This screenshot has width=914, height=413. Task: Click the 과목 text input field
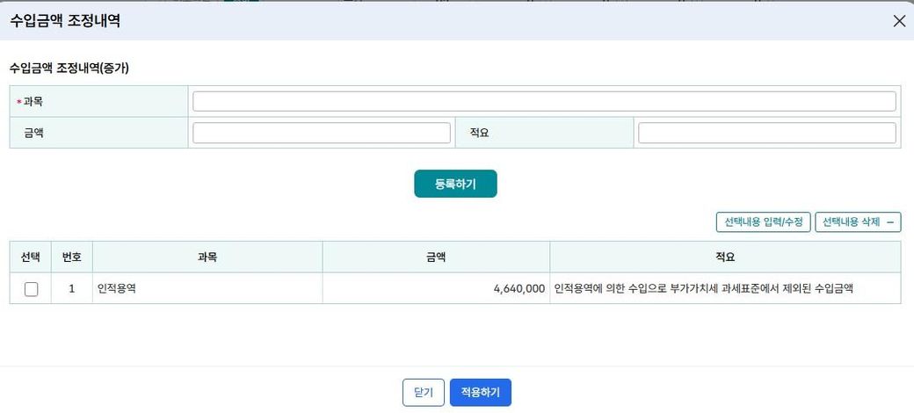coord(544,102)
